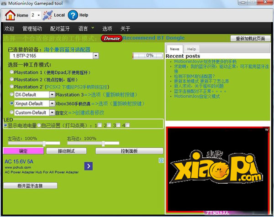Image resolution: width=274 pixels, height=217 pixels.
Task: Check LED checkbox 2
Action: click(109, 125)
